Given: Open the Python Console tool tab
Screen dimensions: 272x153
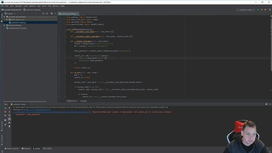Looking at the screenshot, I should tap(11, 149).
